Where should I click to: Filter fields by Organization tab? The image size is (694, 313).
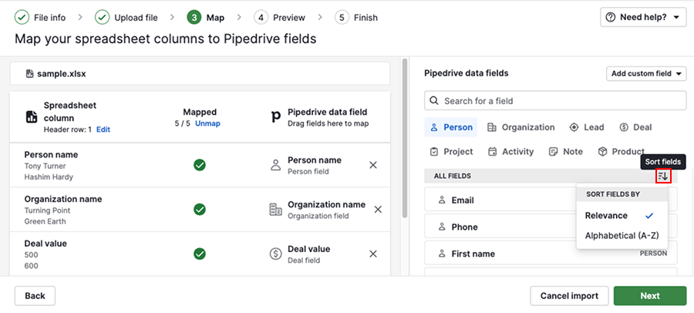(520, 127)
